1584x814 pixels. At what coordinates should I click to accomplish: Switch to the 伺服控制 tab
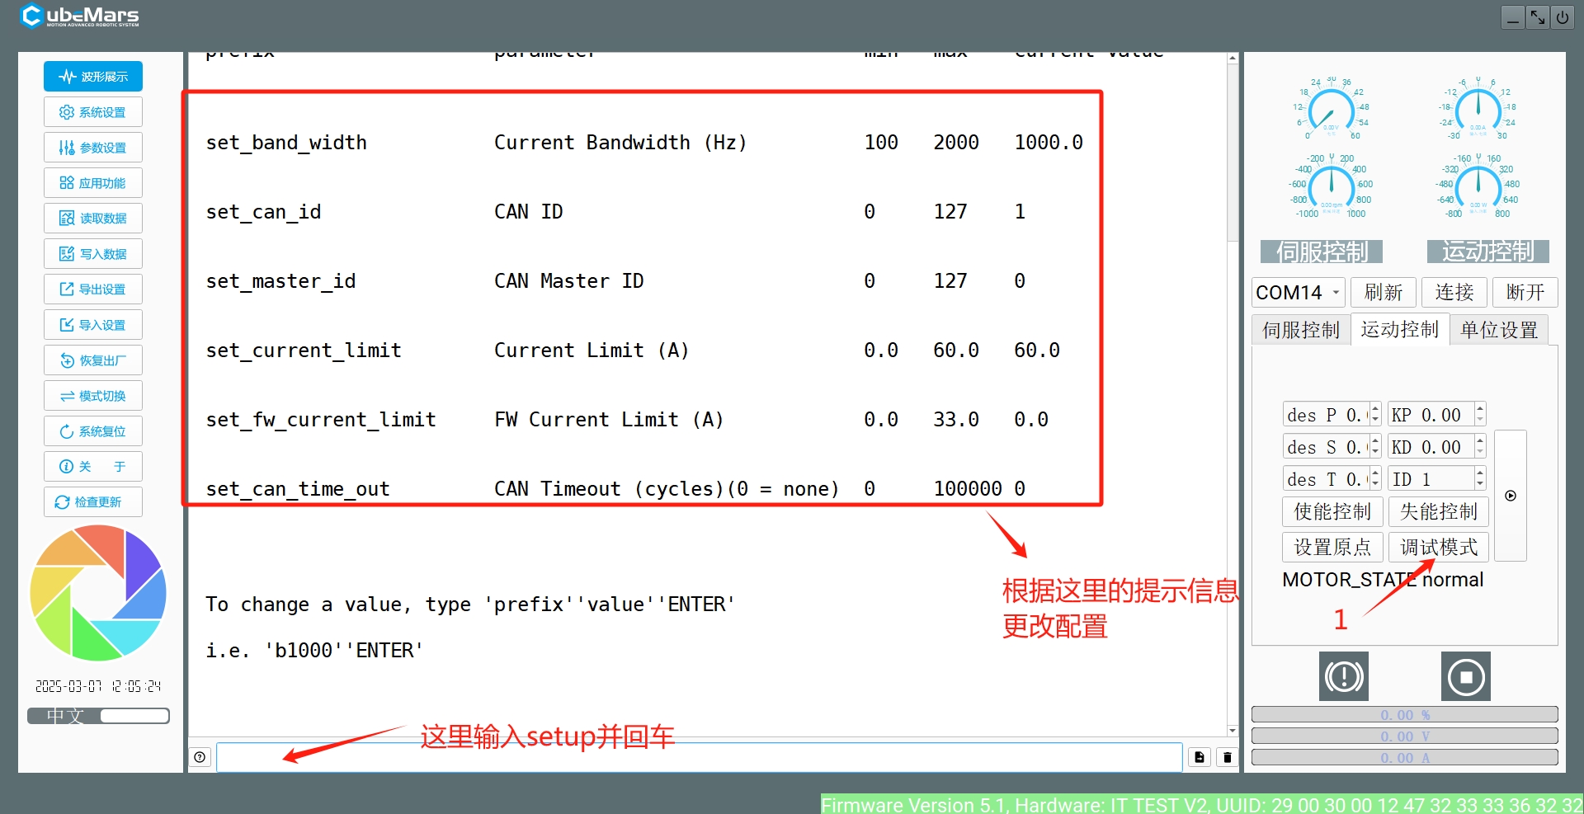tap(1301, 330)
